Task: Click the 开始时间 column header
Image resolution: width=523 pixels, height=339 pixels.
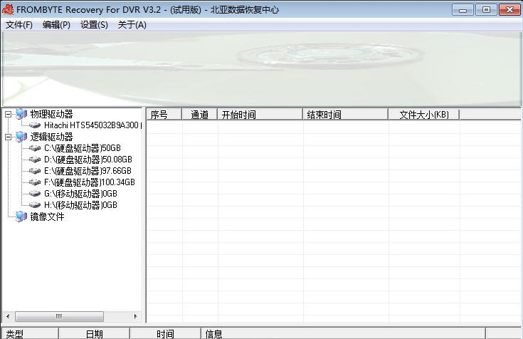Action: 260,115
